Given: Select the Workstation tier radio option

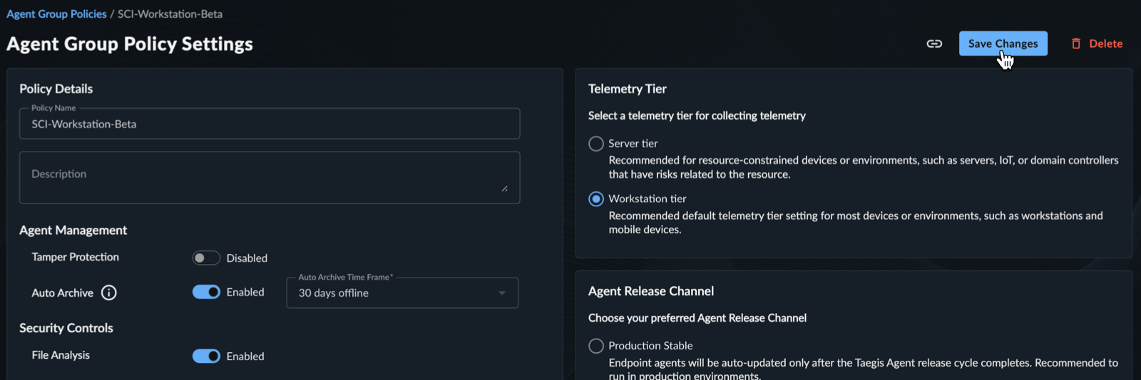Looking at the screenshot, I should (x=596, y=199).
